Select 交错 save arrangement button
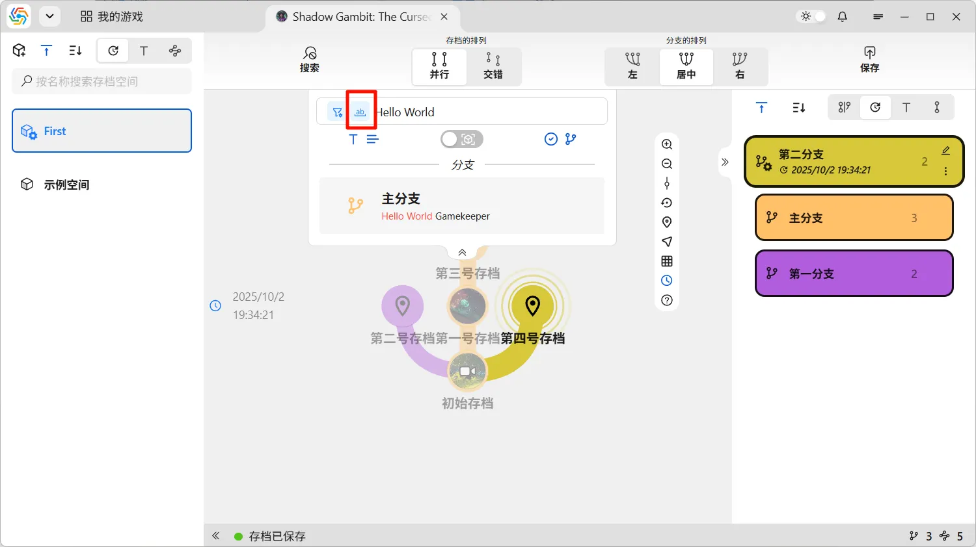 [493, 66]
